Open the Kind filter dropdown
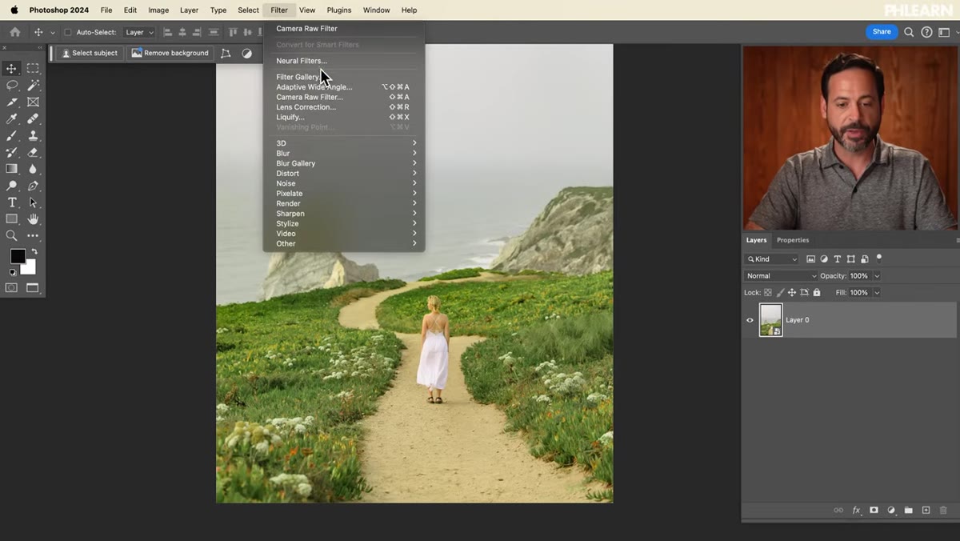Image resolution: width=960 pixels, height=541 pixels. point(771,259)
